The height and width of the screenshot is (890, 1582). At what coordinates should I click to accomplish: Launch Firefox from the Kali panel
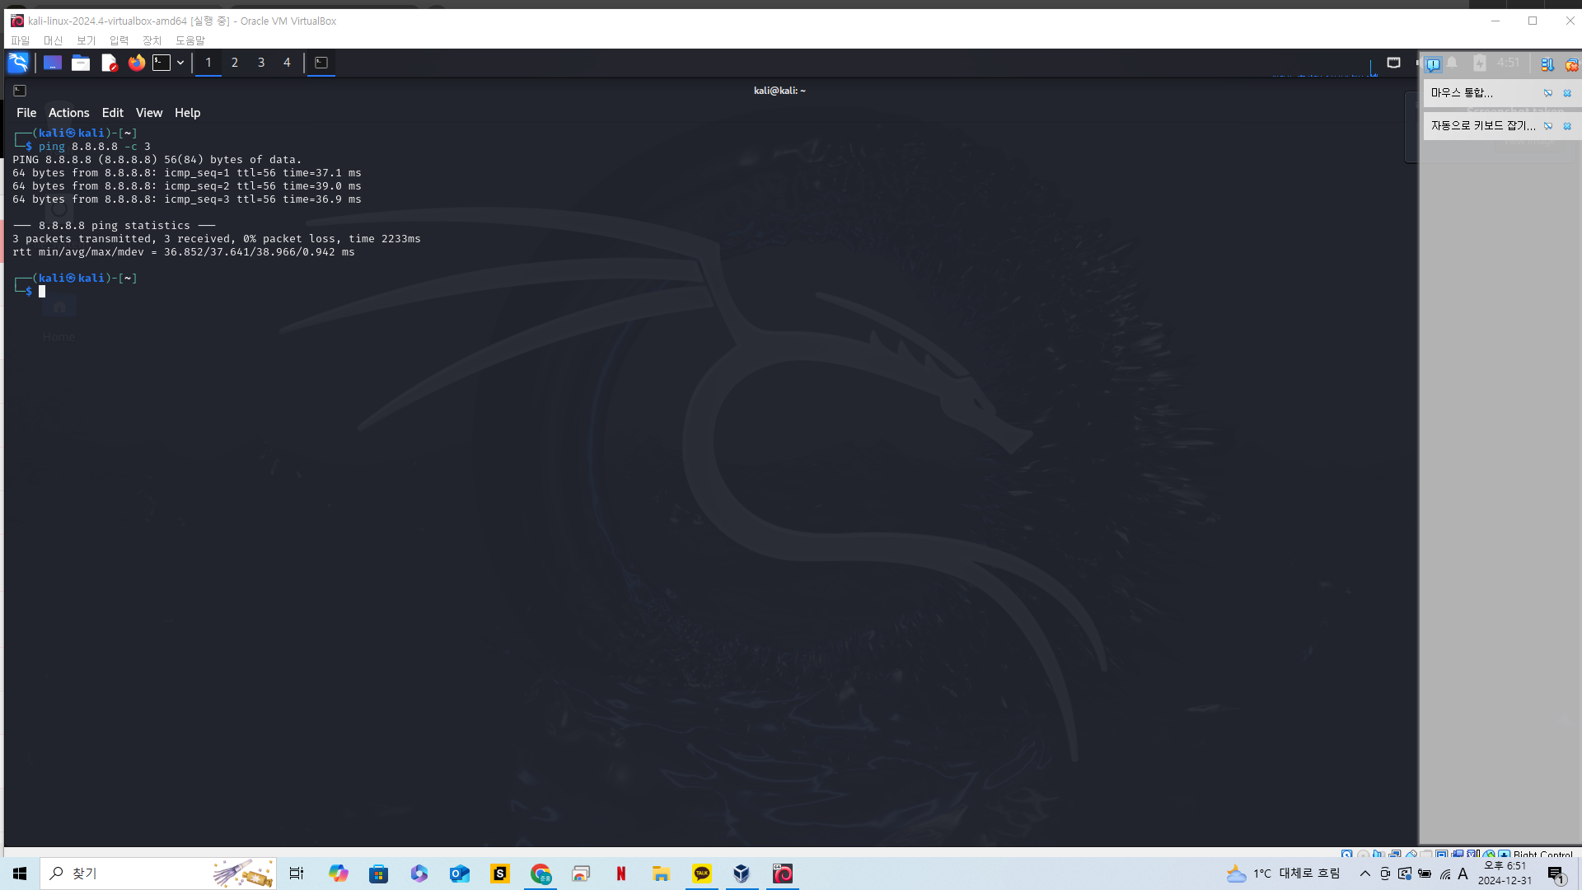[137, 63]
